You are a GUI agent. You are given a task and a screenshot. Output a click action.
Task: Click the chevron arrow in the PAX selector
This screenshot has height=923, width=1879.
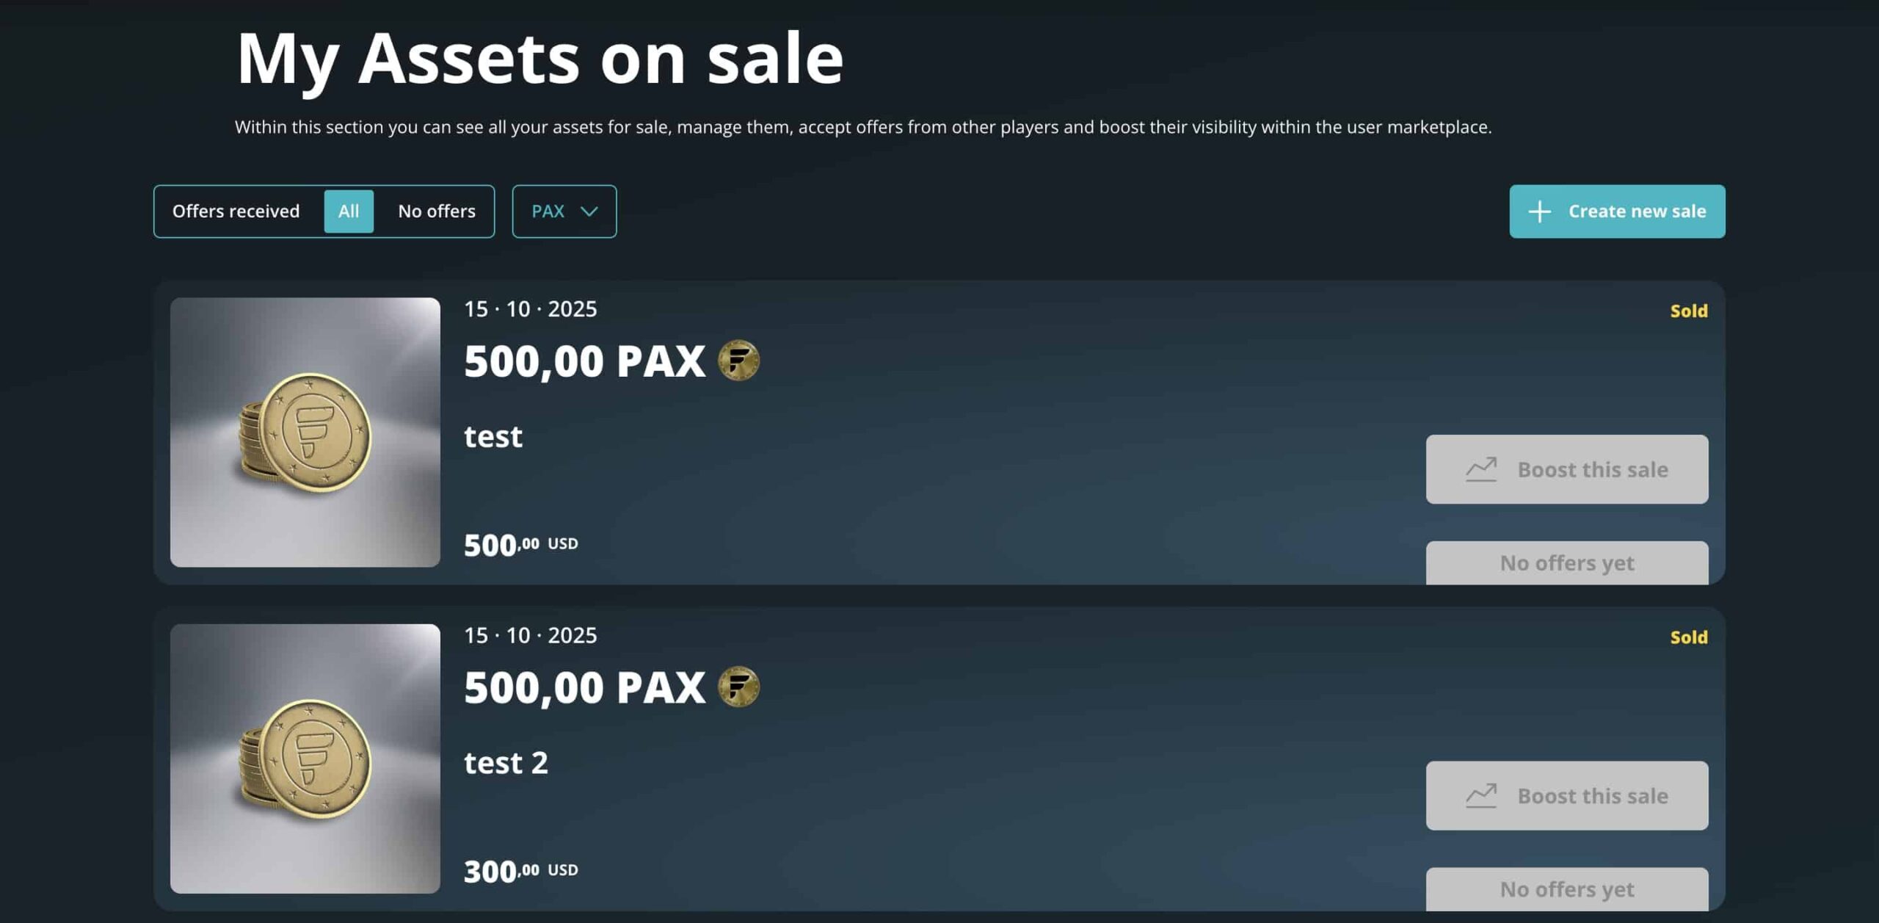589,211
